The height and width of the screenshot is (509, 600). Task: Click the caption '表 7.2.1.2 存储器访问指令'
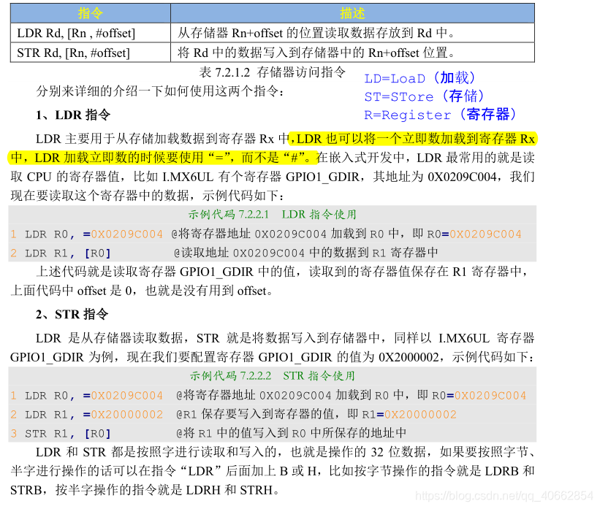tap(273, 72)
